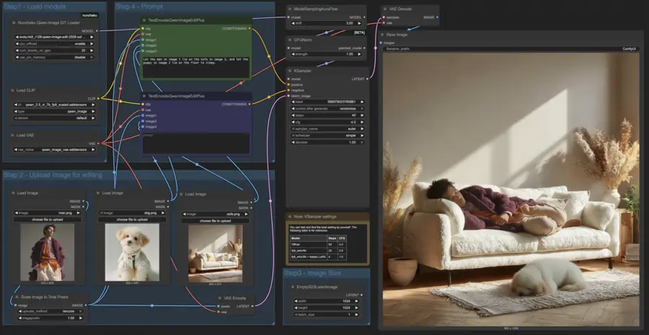The height and width of the screenshot is (335, 649).
Task: Open the qwen_2.5_vl_7b clip name selector
Action: (x=55, y=105)
